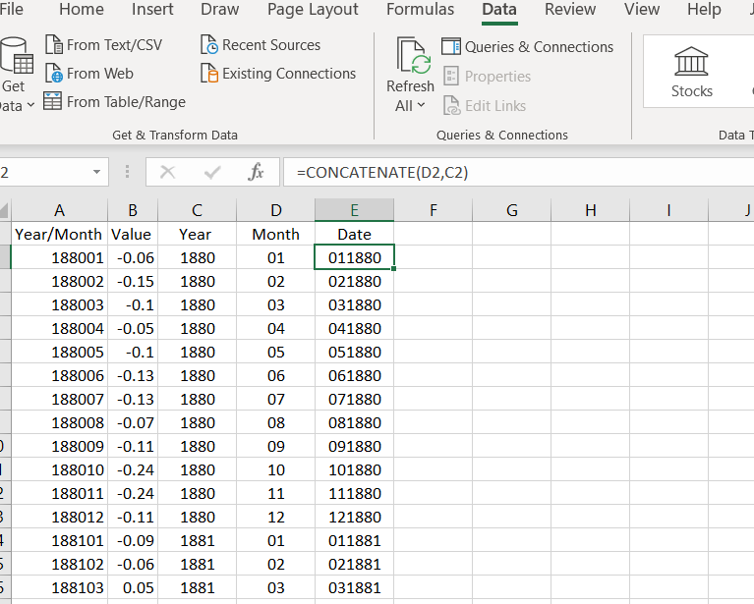Open the Page Layout tab

[313, 10]
